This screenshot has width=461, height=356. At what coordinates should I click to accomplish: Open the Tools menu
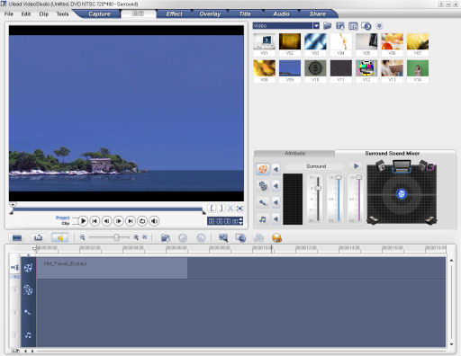(x=62, y=14)
